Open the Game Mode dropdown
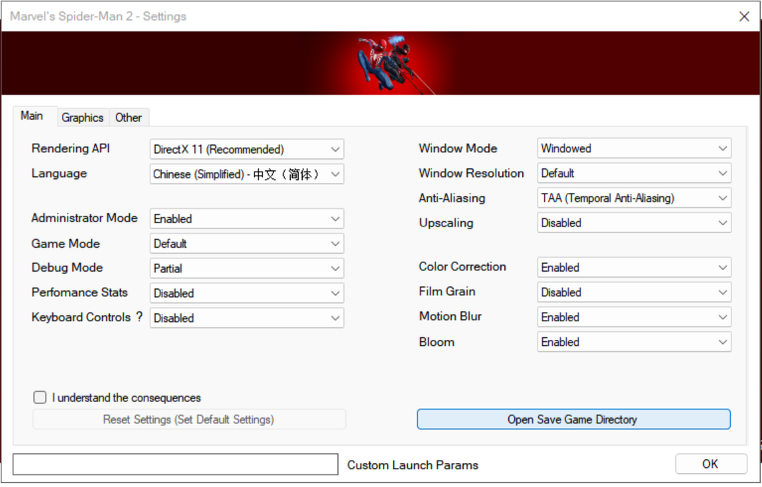Screen dimensions: 762x487 point(247,244)
